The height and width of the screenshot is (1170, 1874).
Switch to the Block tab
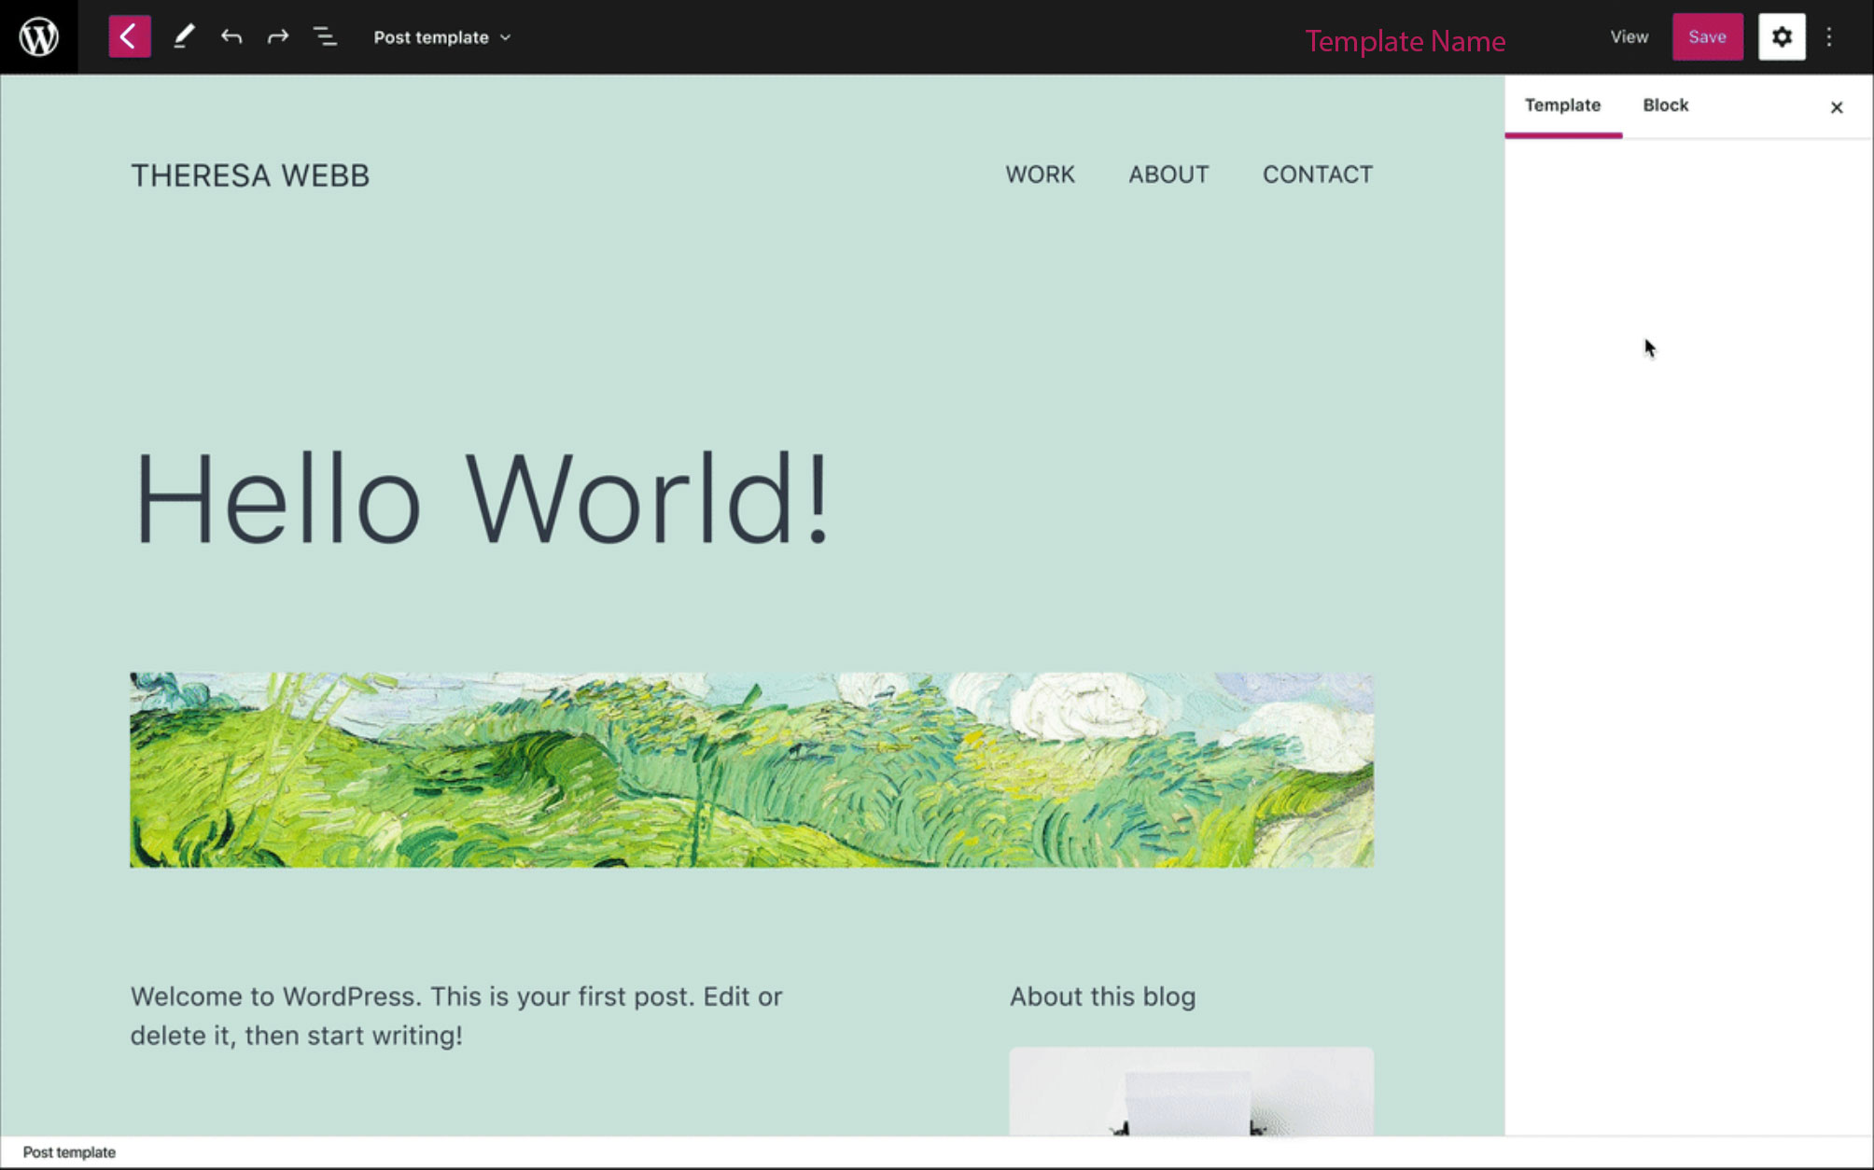[1665, 104]
